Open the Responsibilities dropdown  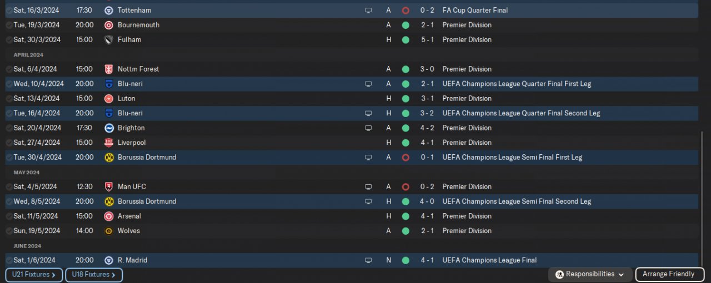(590, 274)
